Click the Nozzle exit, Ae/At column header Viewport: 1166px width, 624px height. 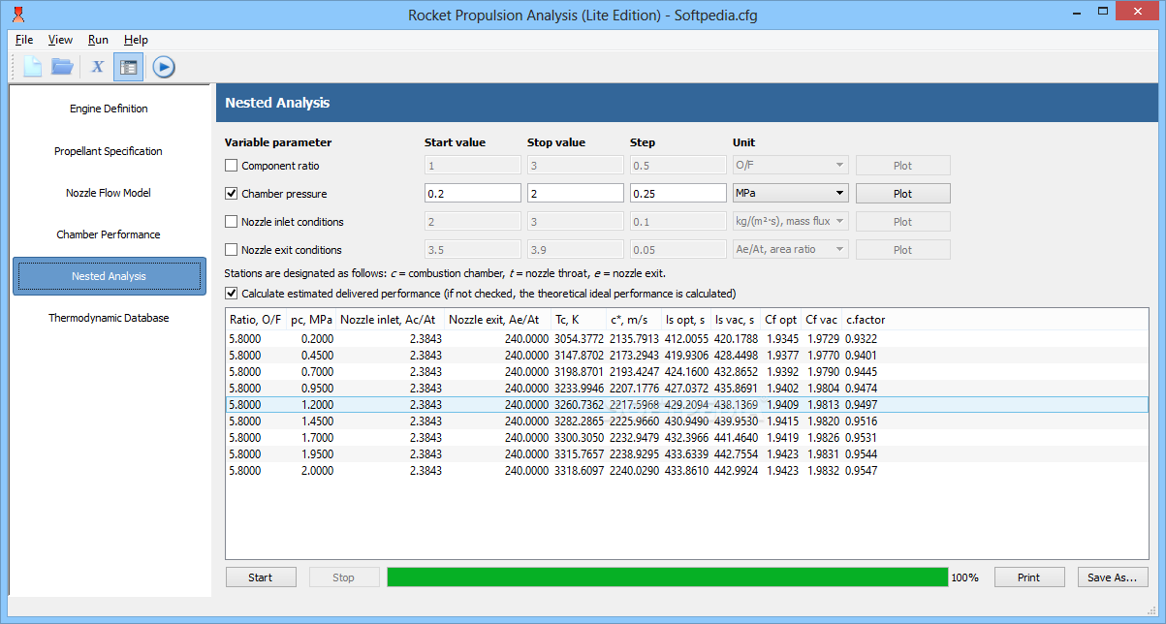[497, 320]
